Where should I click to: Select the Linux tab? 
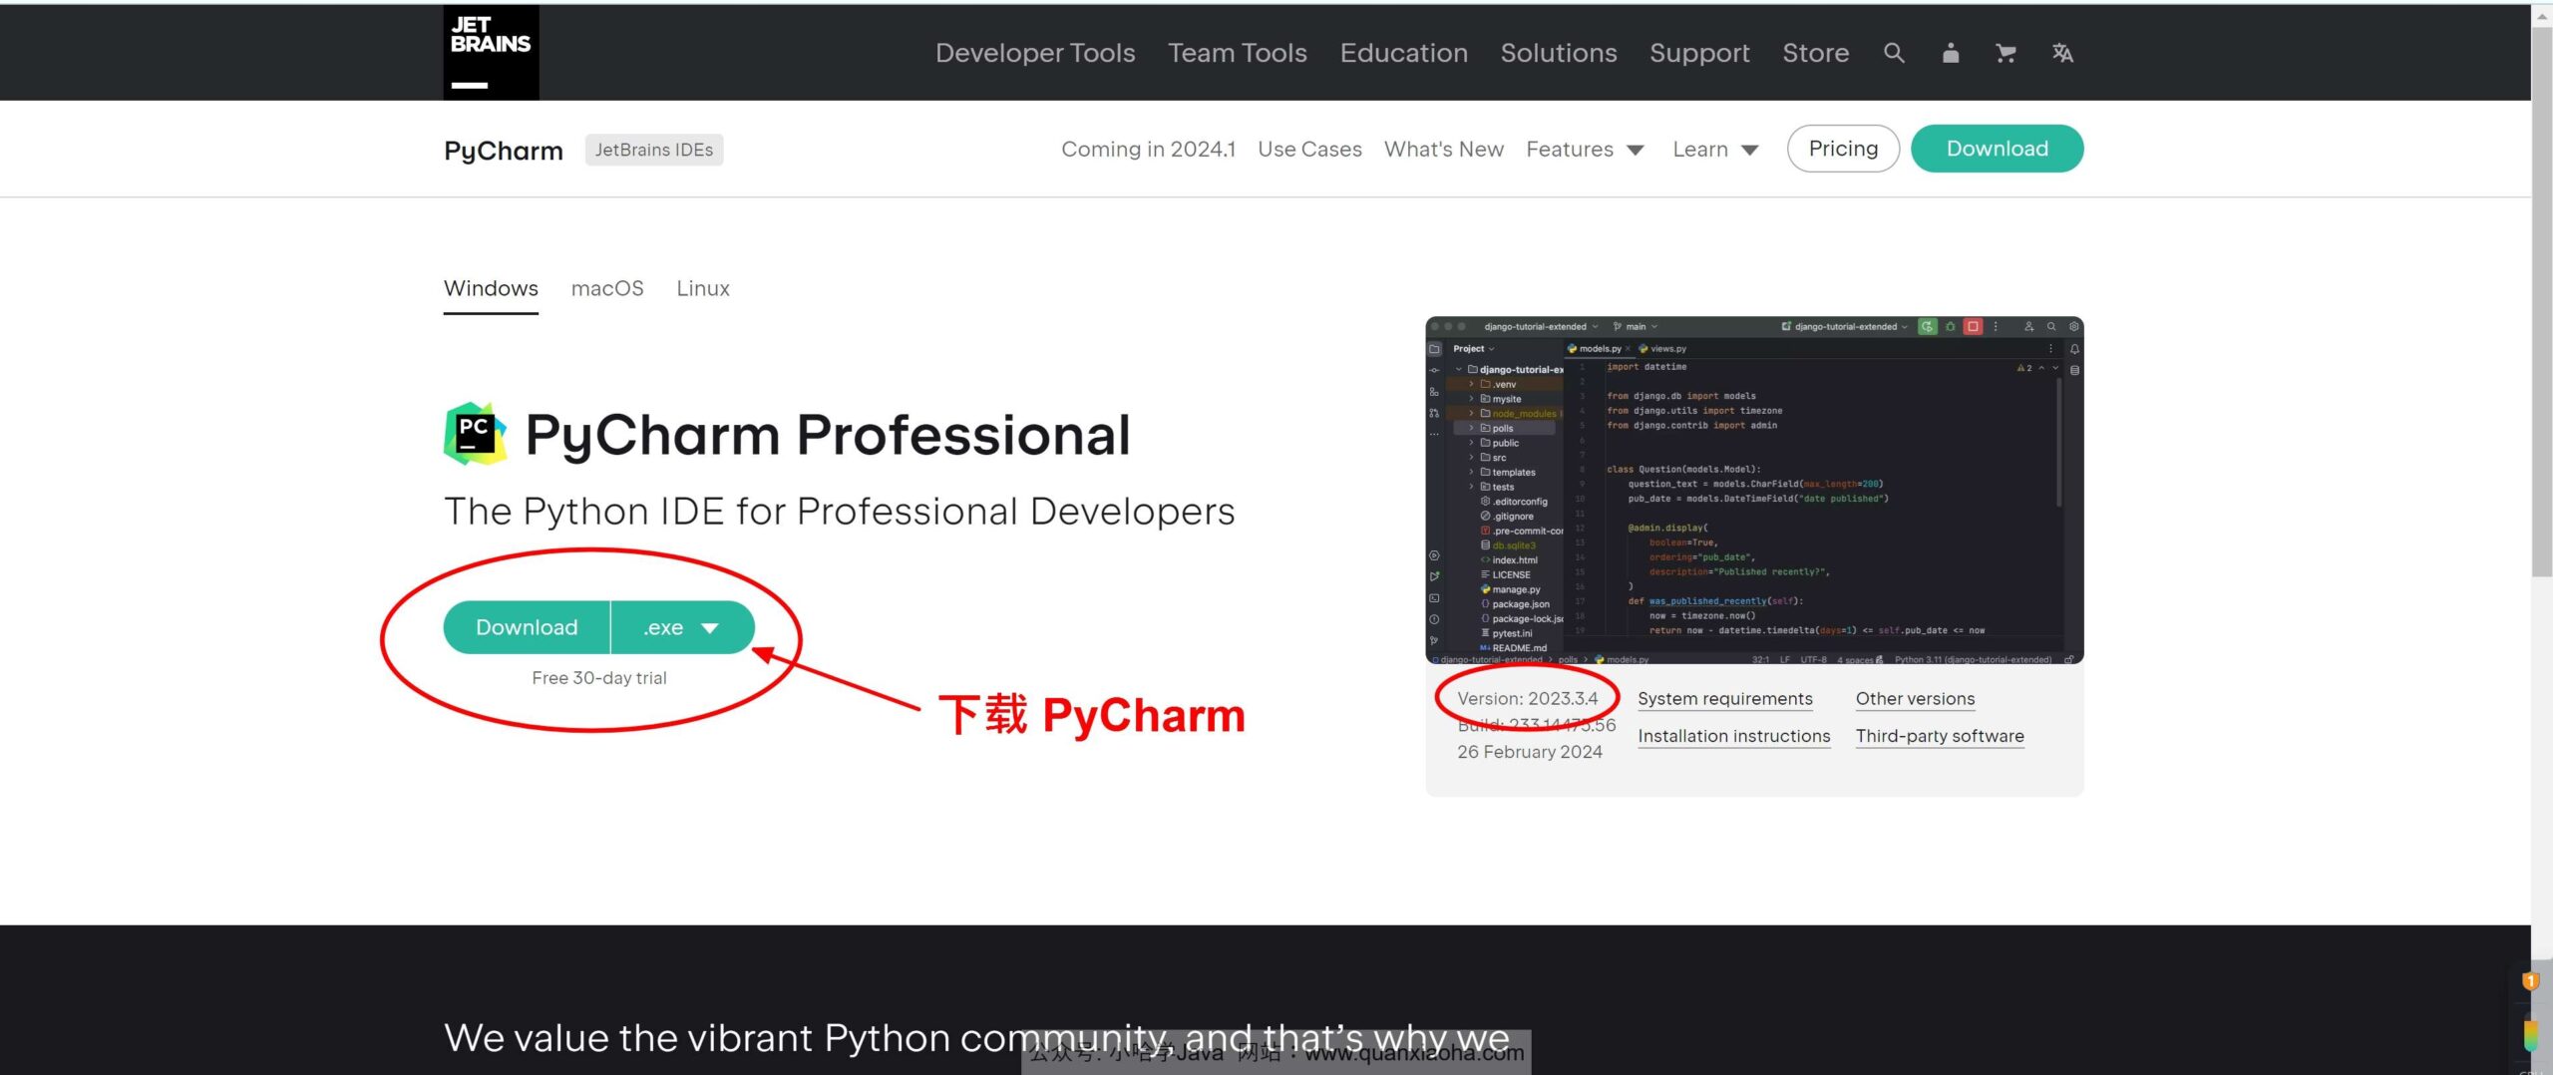(703, 288)
